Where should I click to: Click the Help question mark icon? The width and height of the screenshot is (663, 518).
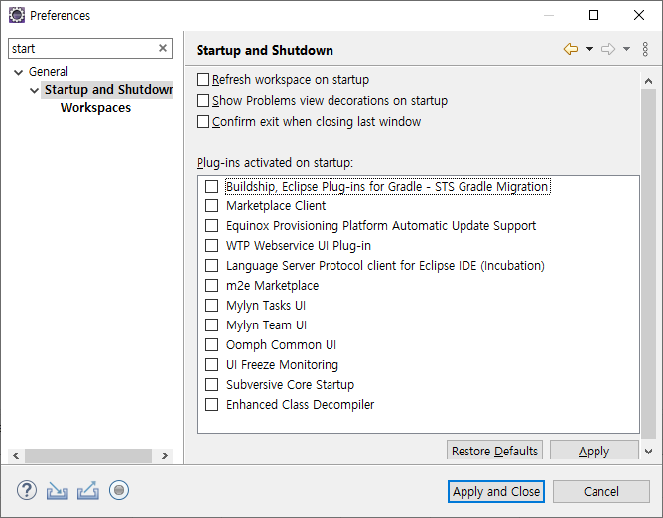click(27, 491)
